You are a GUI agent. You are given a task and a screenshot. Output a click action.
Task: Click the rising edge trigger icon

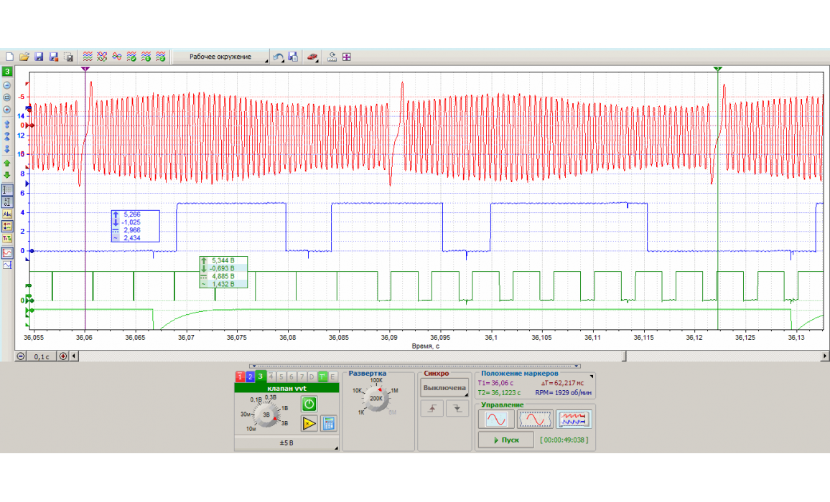[x=431, y=409]
